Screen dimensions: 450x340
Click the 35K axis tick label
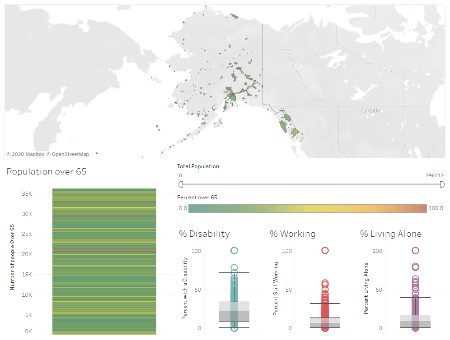click(27, 193)
